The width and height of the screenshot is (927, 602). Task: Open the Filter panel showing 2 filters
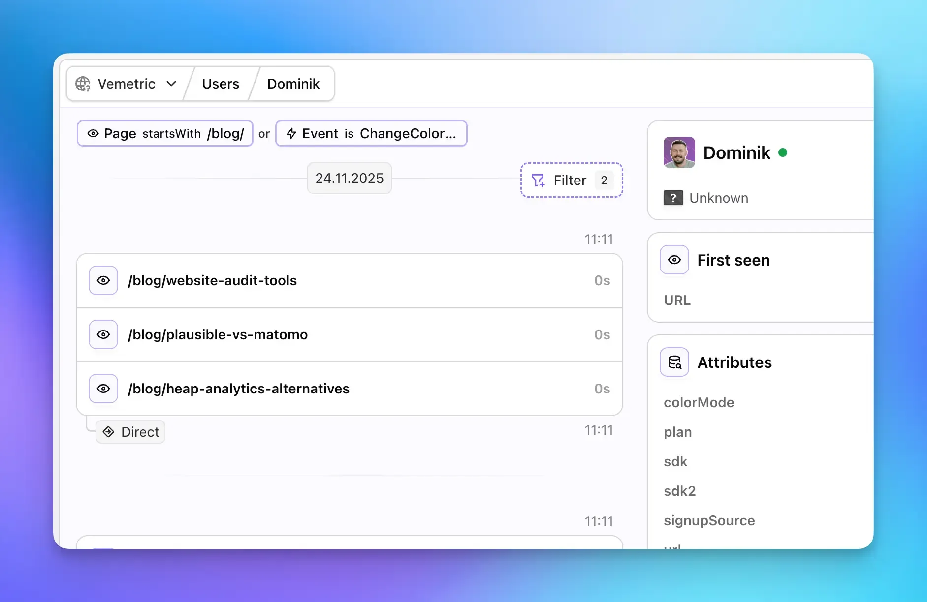pyautogui.click(x=571, y=180)
